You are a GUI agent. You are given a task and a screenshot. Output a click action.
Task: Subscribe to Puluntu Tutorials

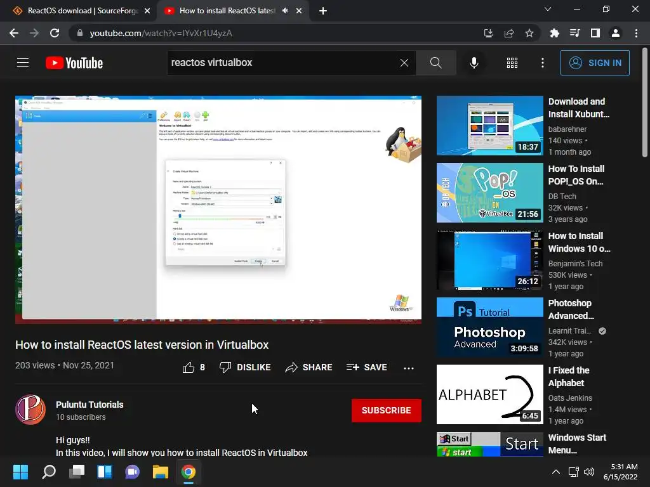coord(387,410)
